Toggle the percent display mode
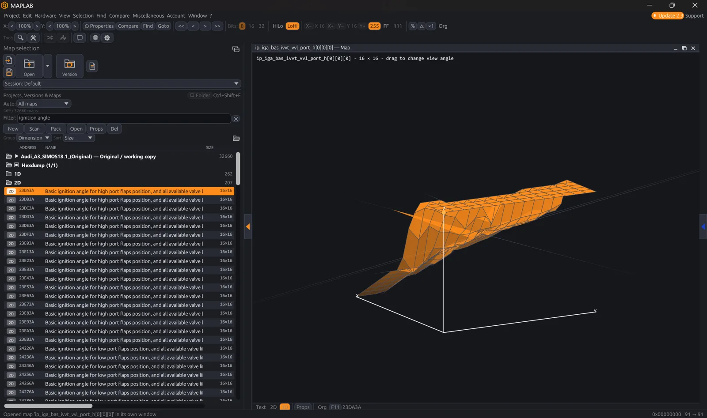Screen dimensions: 707x418 click(413, 26)
